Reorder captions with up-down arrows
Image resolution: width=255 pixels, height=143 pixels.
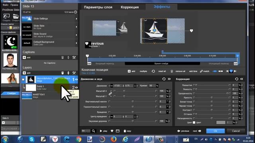click(68, 57)
